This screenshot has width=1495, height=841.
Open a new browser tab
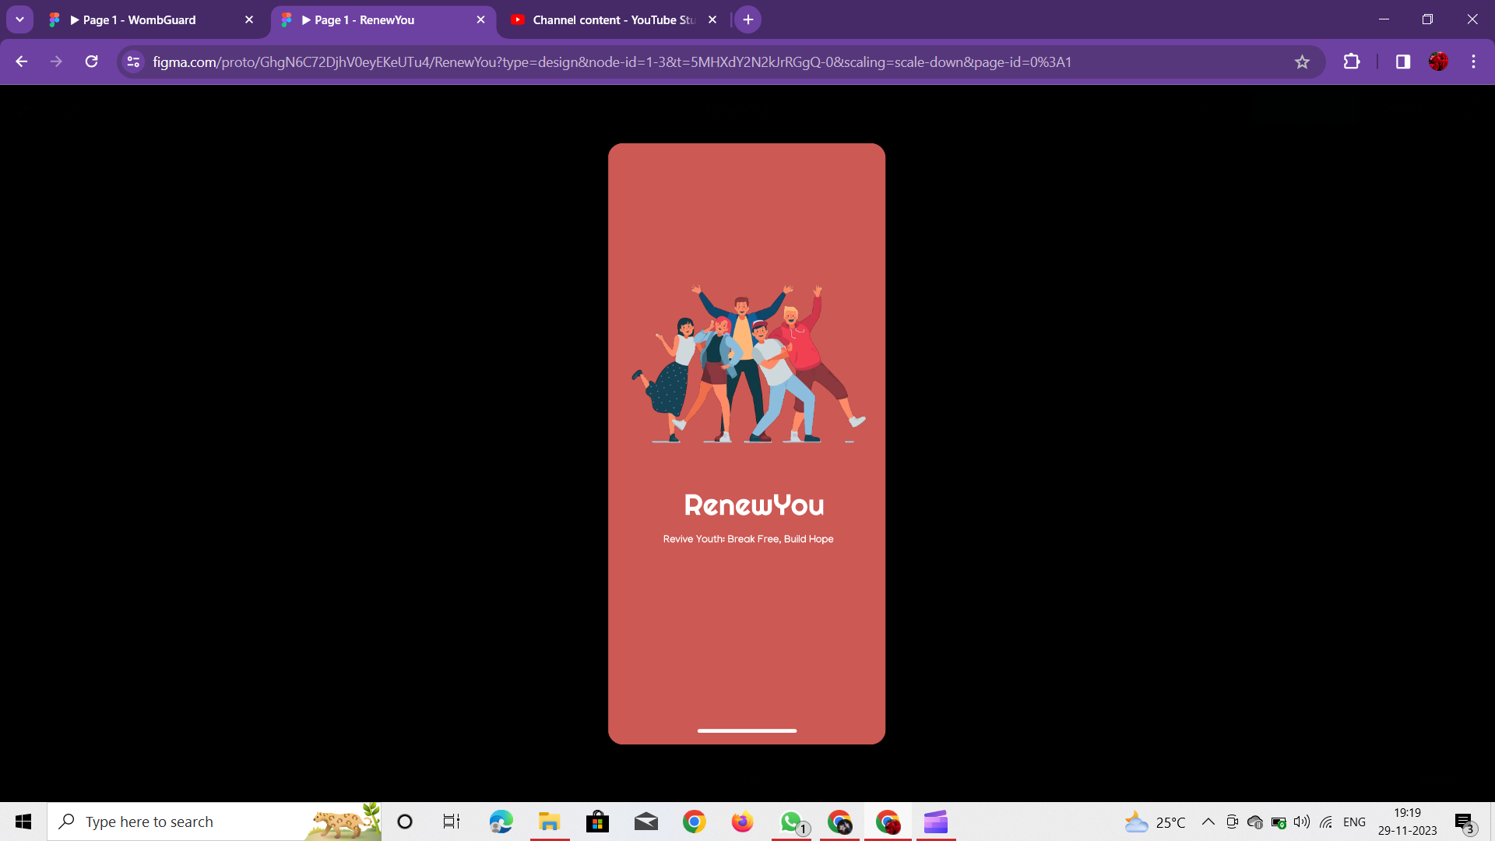click(747, 19)
